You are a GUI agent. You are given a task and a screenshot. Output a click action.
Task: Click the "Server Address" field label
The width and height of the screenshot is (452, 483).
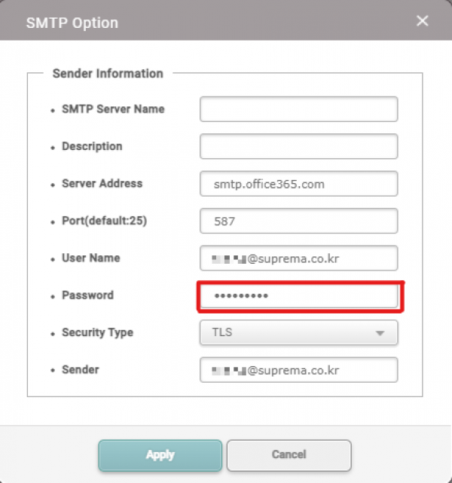tap(102, 184)
